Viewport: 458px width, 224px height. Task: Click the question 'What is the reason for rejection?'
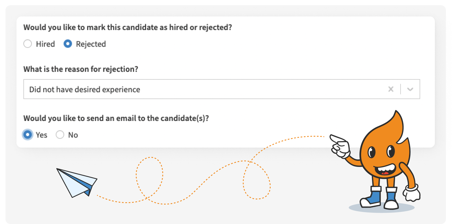click(81, 69)
